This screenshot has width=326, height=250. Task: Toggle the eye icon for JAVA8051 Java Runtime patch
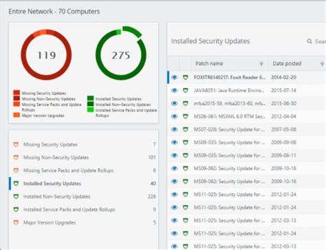click(175, 90)
